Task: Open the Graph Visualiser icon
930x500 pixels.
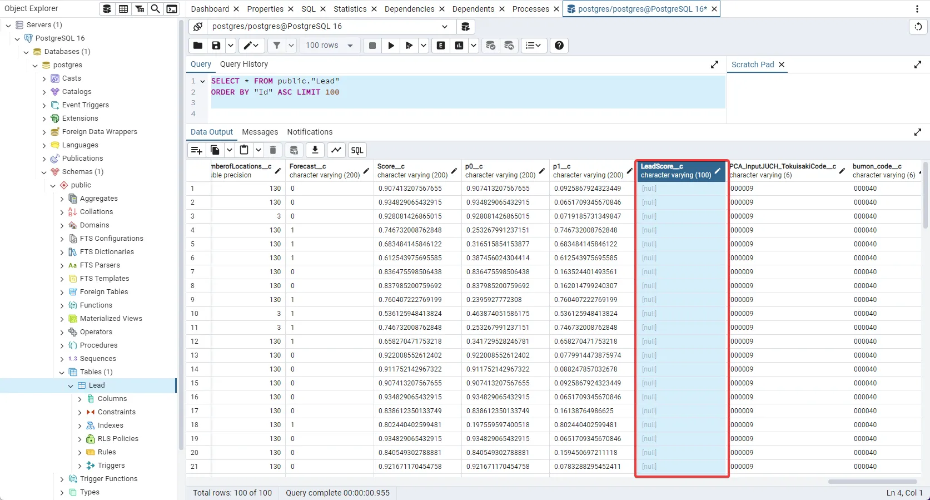Action: [x=336, y=150]
